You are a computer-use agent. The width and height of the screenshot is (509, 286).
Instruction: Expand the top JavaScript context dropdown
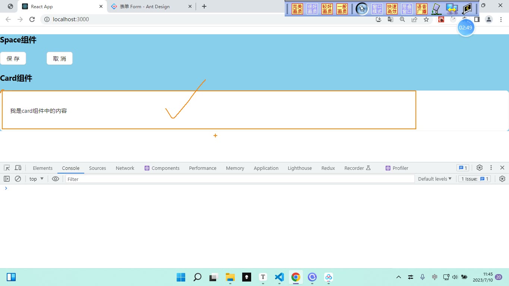click(x=37, y=179)
